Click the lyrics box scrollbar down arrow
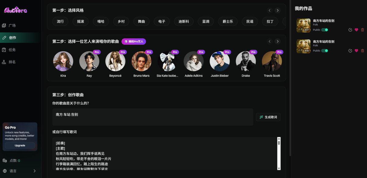Screen dimensions: 367x178 pyautogui.click(x=279, y=168)
